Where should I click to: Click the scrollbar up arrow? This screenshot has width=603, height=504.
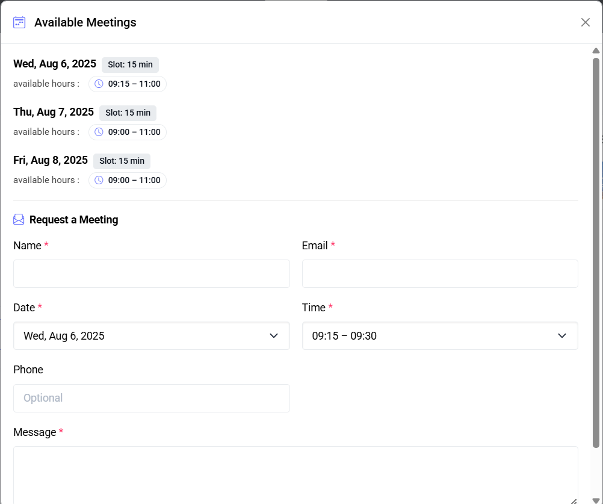point(597,51)
